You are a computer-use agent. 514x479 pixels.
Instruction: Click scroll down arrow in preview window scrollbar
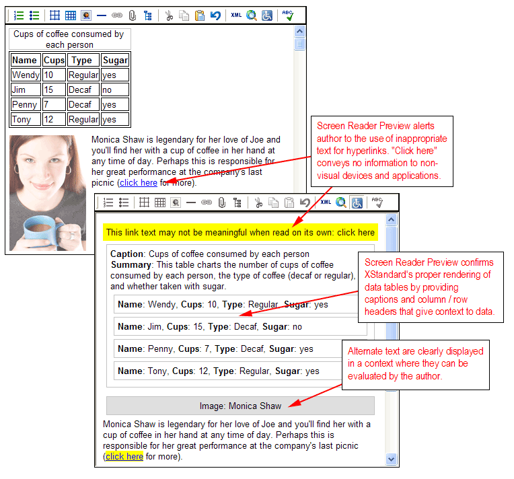click(391, 459)
